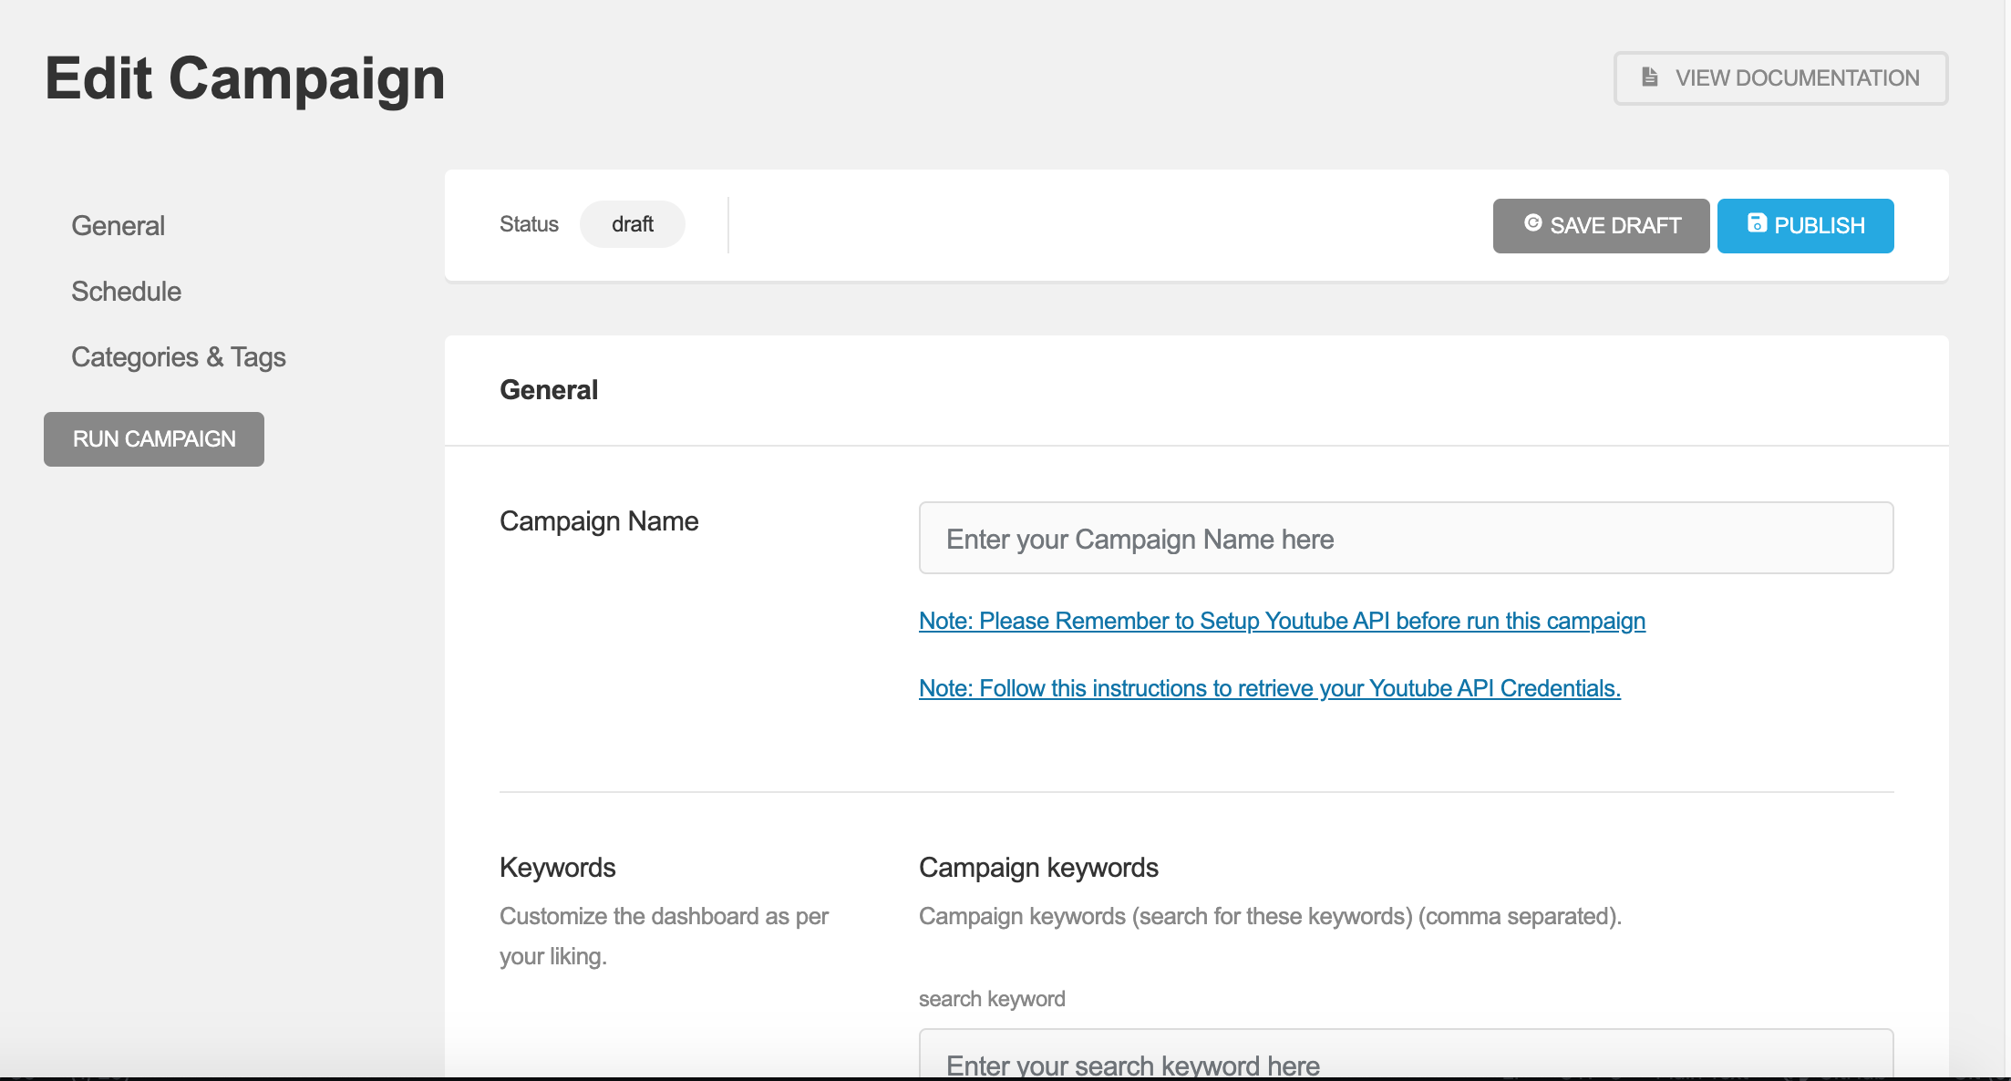Click the Campaign keywords subheading
Viewport: 2011px width, 1081px height.
tap(1038, 868)
